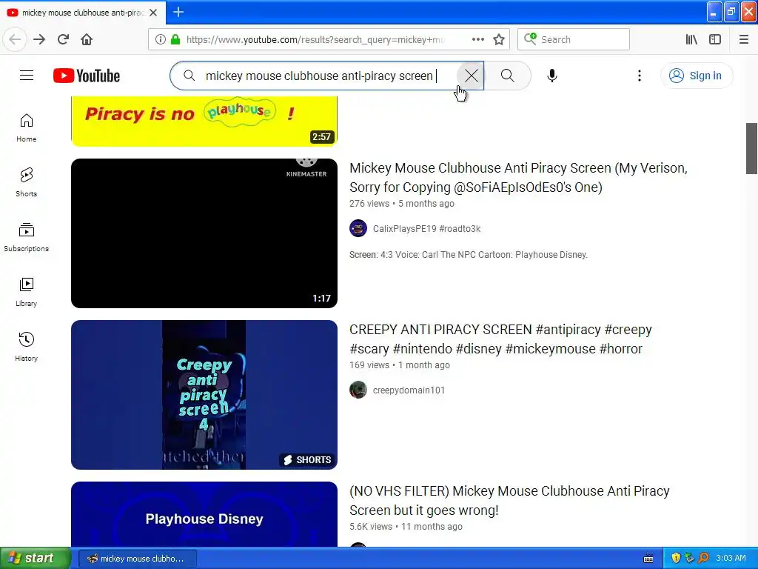The height and width of the screenshot is (569, 758).
Task: Show site information via the info icon
Action: [161, 39]
